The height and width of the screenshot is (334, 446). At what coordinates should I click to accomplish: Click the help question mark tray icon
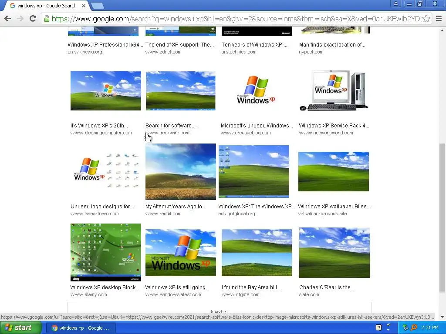pos(378,327)
